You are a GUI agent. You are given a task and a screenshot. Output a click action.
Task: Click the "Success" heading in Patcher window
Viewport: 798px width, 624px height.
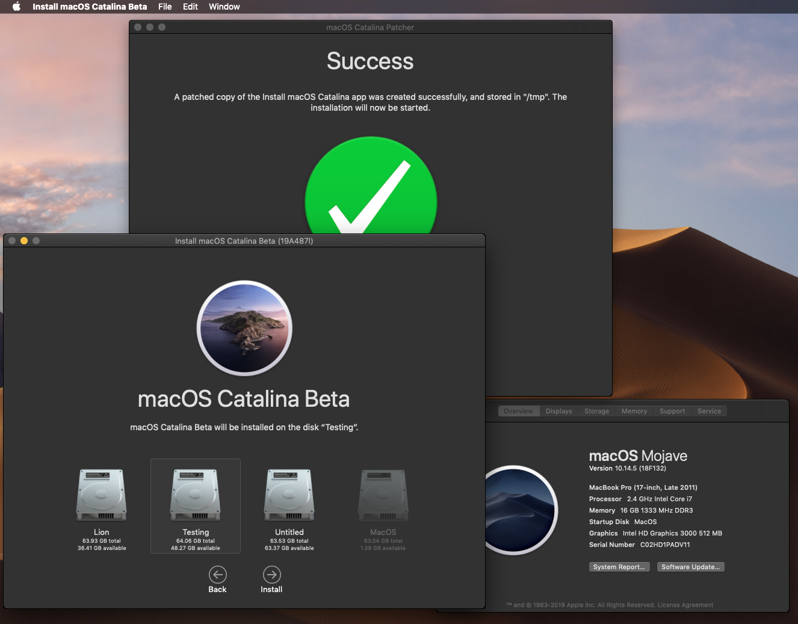(370, 61)
